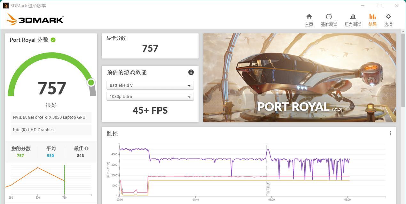This screenshot has height=204, width=406.
Task: Go to the 主页 home tab
Action: tap(309, 20)
